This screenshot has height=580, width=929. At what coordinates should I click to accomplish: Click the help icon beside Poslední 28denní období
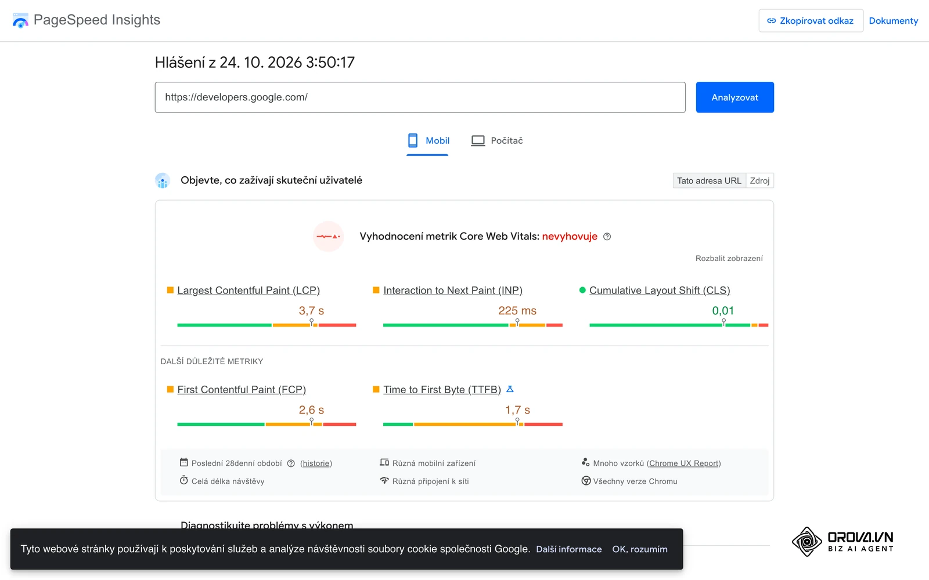[x=291, y=463]
